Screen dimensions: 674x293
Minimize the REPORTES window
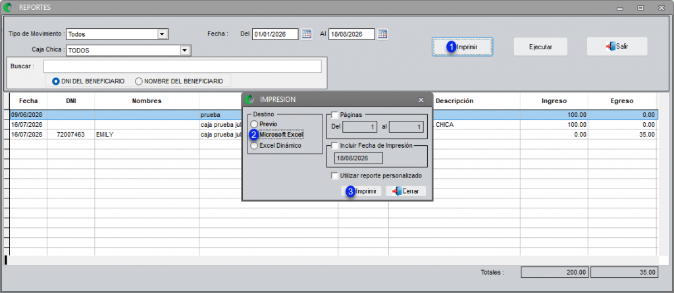click(x=619, y=8)
